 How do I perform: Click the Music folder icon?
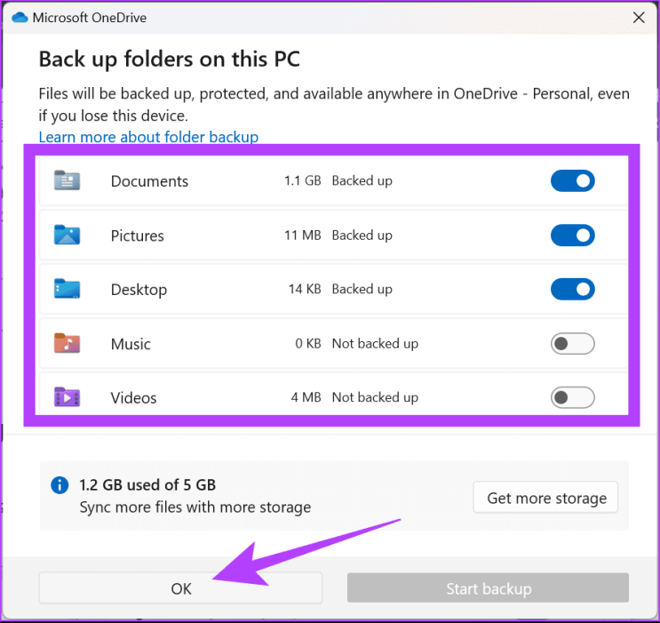pos(67,344)
